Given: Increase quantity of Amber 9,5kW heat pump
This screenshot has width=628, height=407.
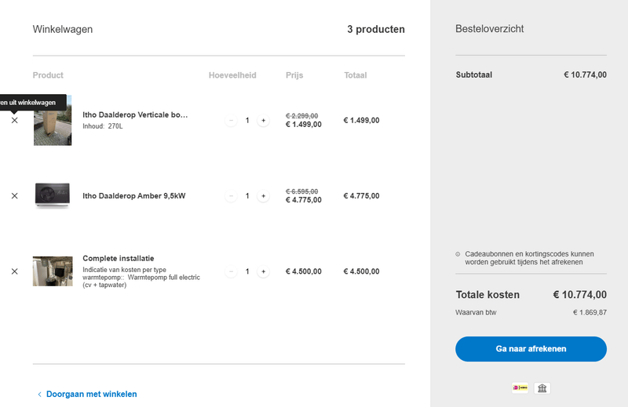Looking at the screenshot, I should pyautogui.click(x=263, y=196).
